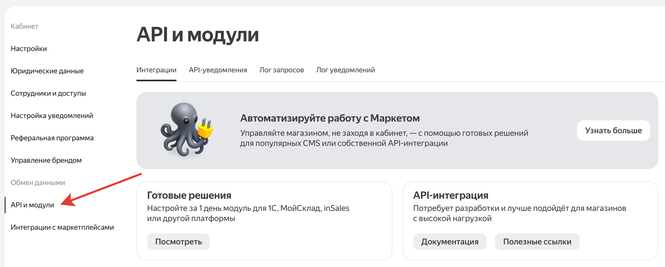Switch to the Интеграции tab
This screenshot has height=267, width=665.
coord(156,70)
